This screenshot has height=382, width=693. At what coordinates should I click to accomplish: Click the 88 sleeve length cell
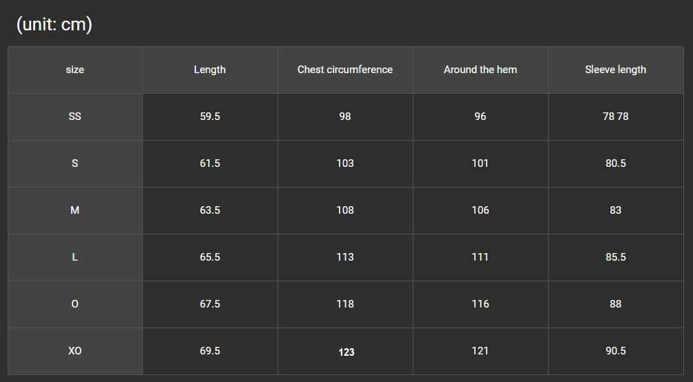click(616, 304)
